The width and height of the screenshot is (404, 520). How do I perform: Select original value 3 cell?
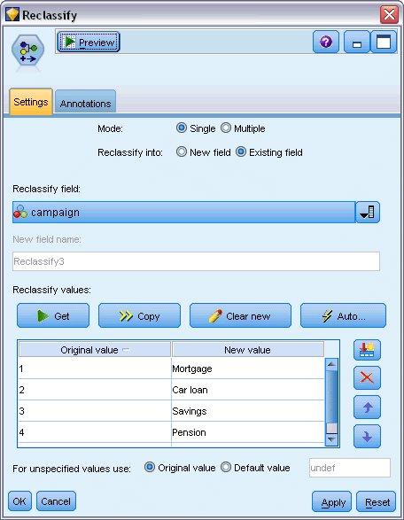(x=95, y=411)
